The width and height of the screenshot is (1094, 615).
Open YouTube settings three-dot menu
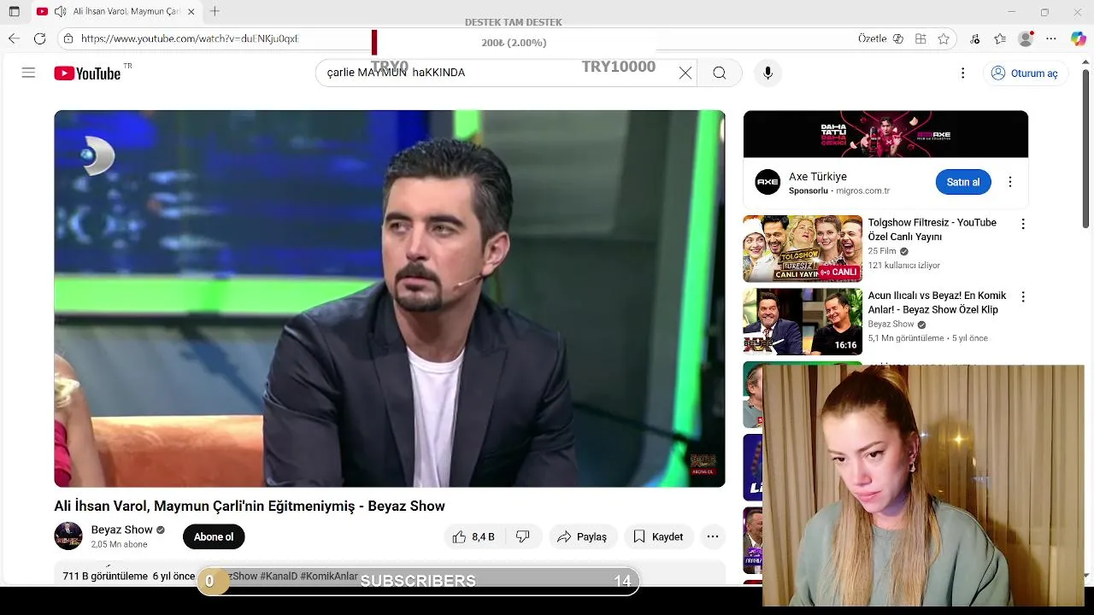[x=962, y=73]
